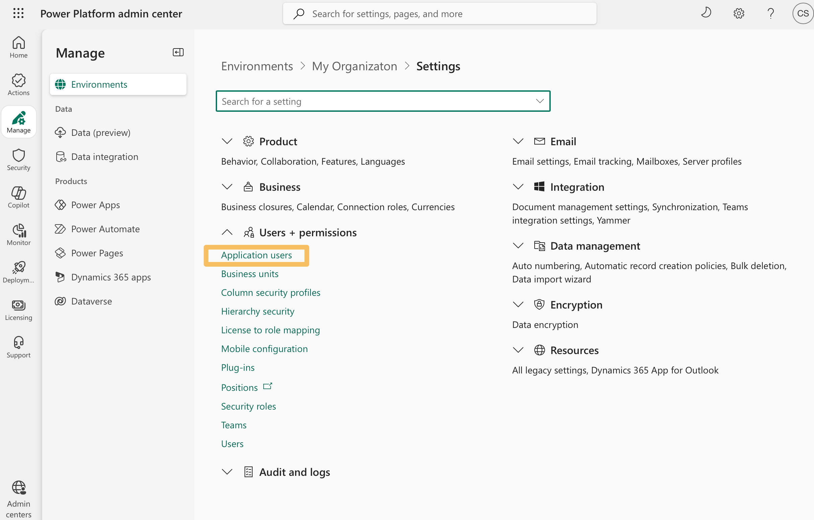
Task: Open Monitor in the left rail
Action: [19, 235]
